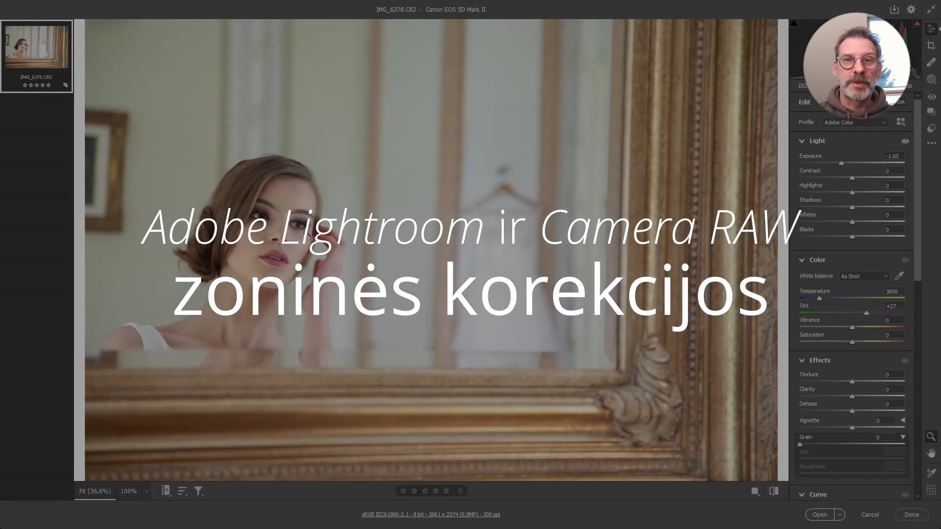Click the save image download icon
This screenshot has height=529, width=941.
coord(894,9)
